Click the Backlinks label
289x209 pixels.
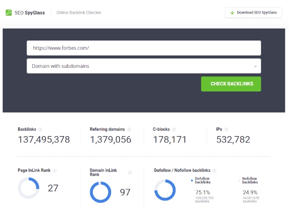[x=27, y=129]
